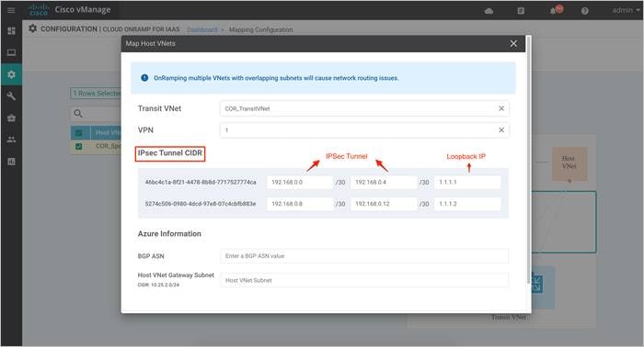
Task: Clear the VPN field value
Action: [501, 129]
